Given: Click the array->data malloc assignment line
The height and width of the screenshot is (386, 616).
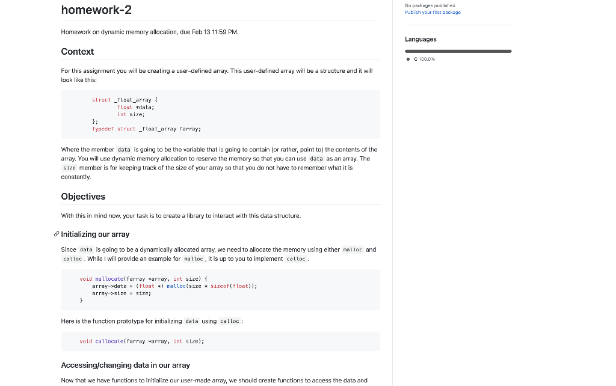Looking at the screenshot, I should click(174, 286).
